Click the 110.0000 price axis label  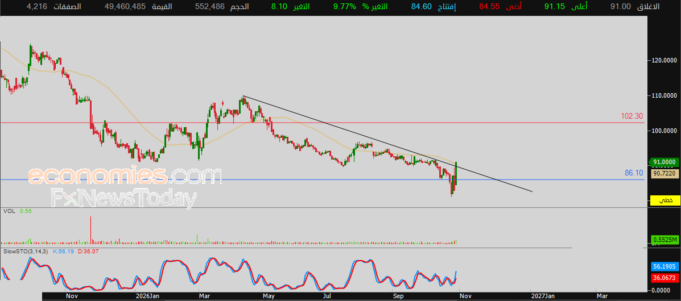point(664,95)
